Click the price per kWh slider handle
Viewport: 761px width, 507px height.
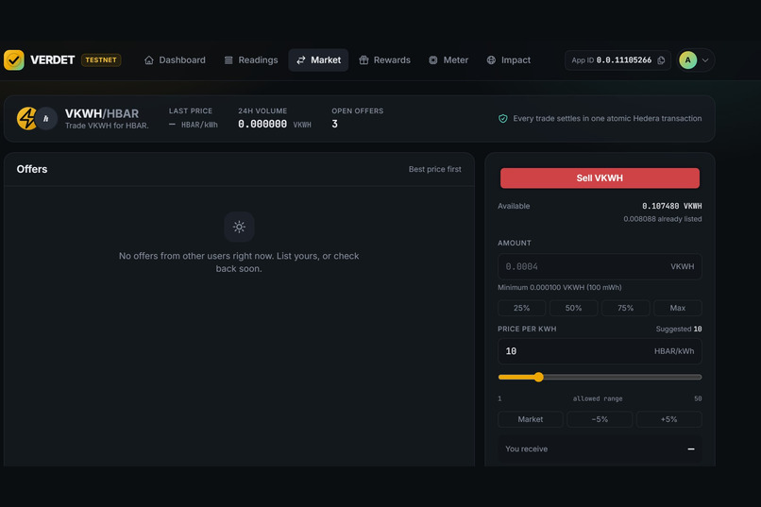538,377
